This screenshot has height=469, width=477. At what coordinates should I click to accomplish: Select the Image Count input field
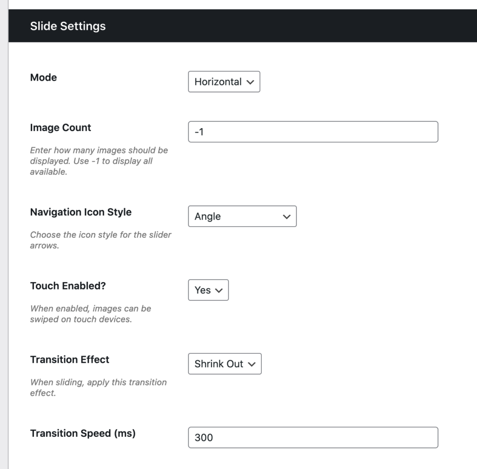pos(313,131)
